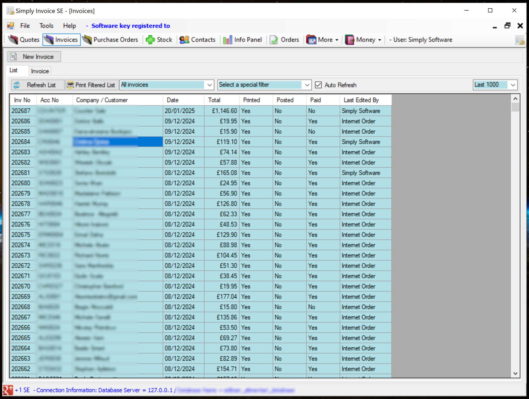The width and height of the screenshot is (529, 399).
Task: Create a New Invoice
Action: (x=34, y=57)
